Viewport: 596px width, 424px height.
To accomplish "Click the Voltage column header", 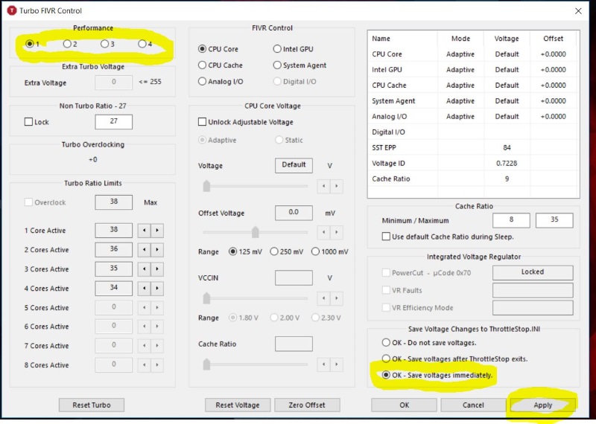I will (507, 39).
